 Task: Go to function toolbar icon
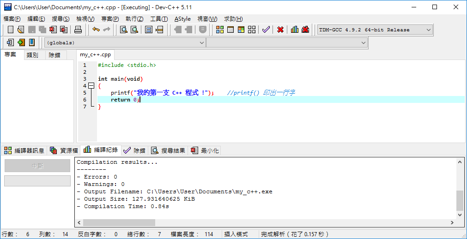pyautogui.click(x=149, y=30)
